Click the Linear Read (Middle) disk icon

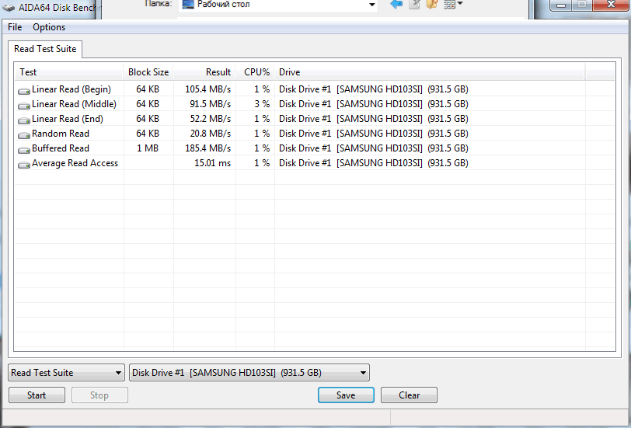point(24,105)
